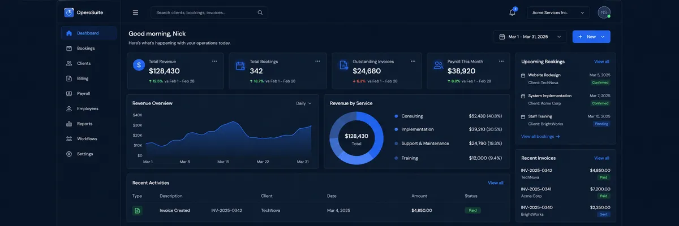
Task: Click View all in Upcoming Bookings
Action: pos(601,62)
